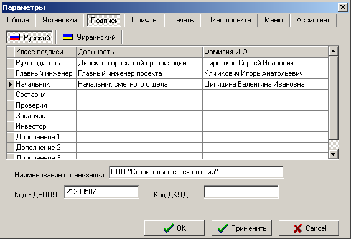Click the row selector beside Руководитель

pos(11,63)
